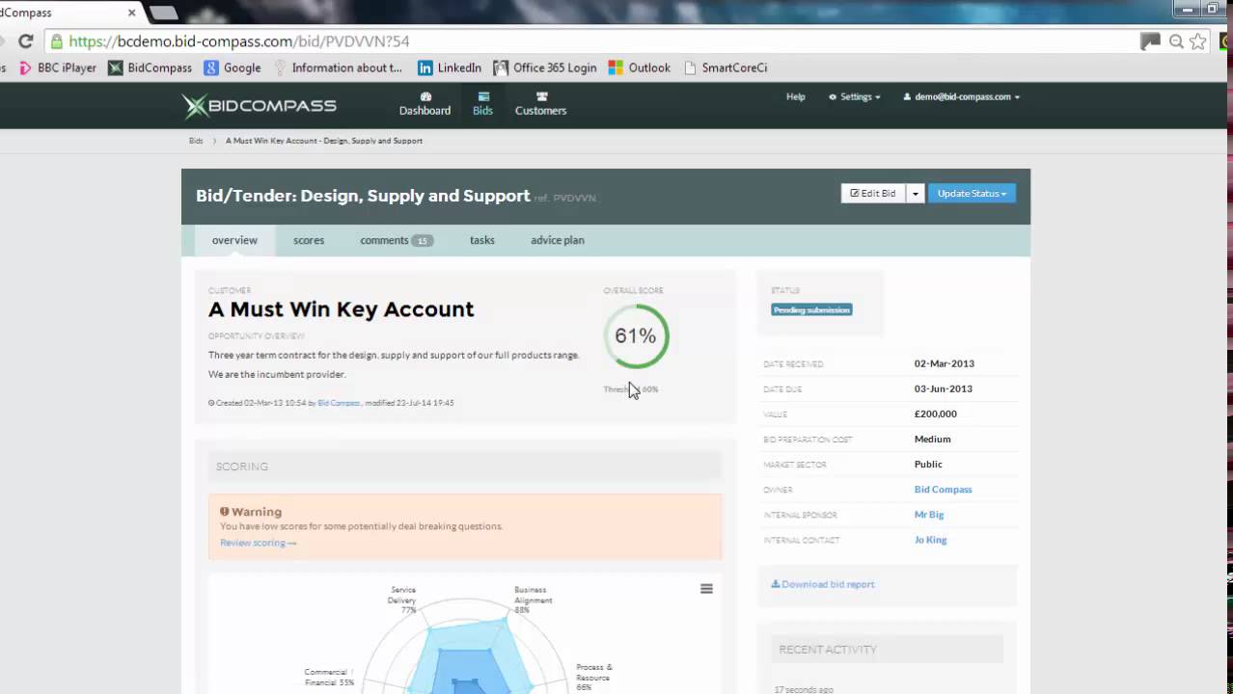Select the scores tab

(x=309, y=240)
